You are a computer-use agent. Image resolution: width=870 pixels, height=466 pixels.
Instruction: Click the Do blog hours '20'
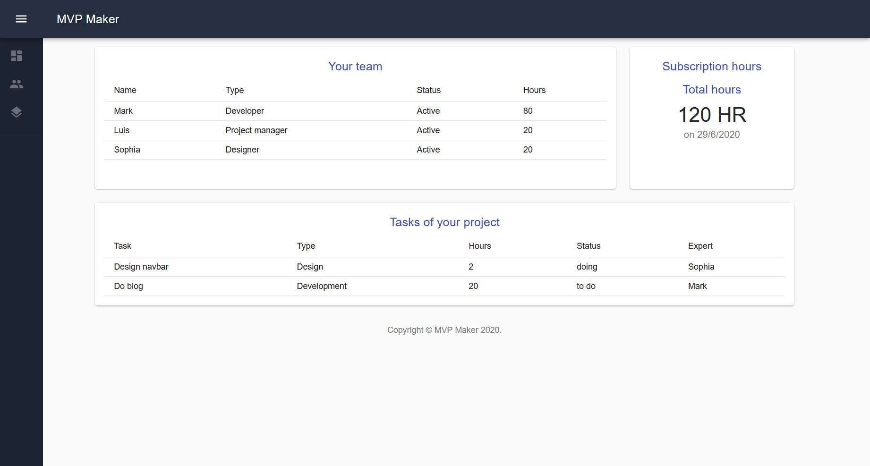[x=473, y=286]
